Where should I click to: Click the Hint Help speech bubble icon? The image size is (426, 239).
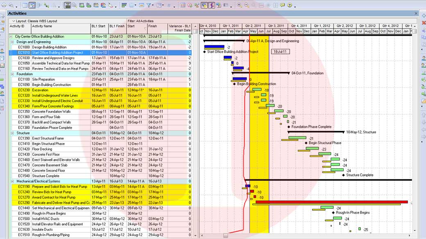click(283, 5)
